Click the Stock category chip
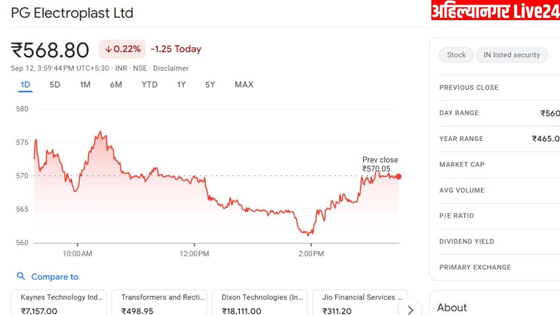 click(456, 55)
